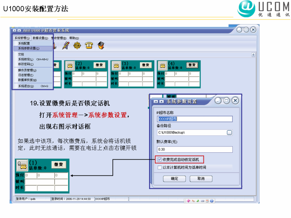Image resolution: width=291 pixels, height=218 pixels.
Task: Click 缴费 button on booth (1)
Action: coord(59,165)
